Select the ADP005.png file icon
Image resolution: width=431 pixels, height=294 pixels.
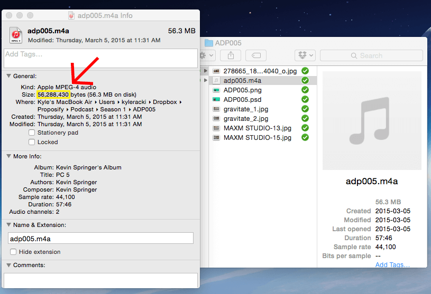(216, 90)
